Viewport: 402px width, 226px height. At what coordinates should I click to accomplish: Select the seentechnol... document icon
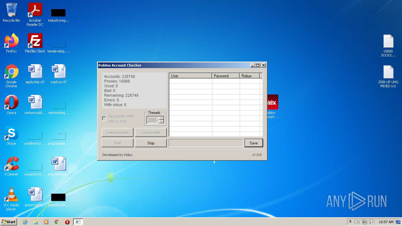pos(58,166)
